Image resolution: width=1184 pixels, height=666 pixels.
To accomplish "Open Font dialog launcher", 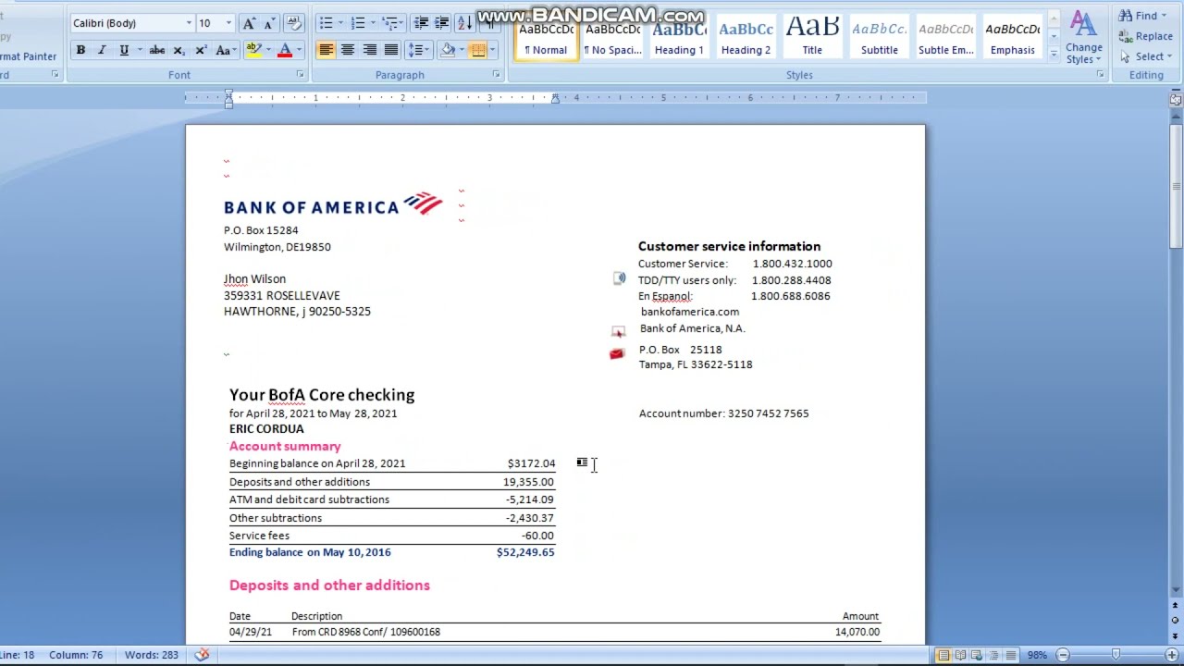I will (300, 75).
